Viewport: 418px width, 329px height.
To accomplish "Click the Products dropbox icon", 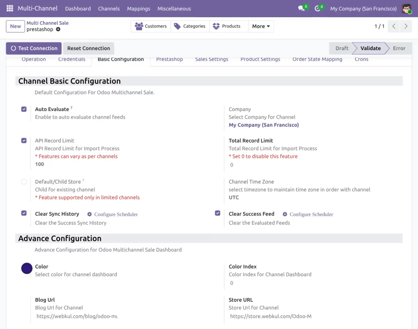I will tap(216, 26).
